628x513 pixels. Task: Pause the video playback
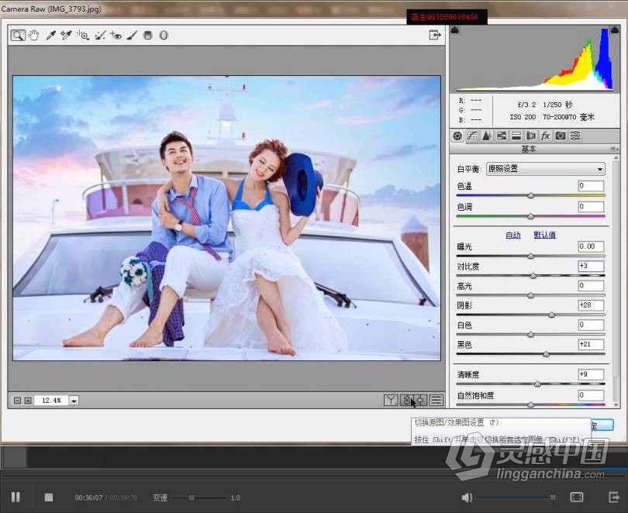[x=16, y=498]
